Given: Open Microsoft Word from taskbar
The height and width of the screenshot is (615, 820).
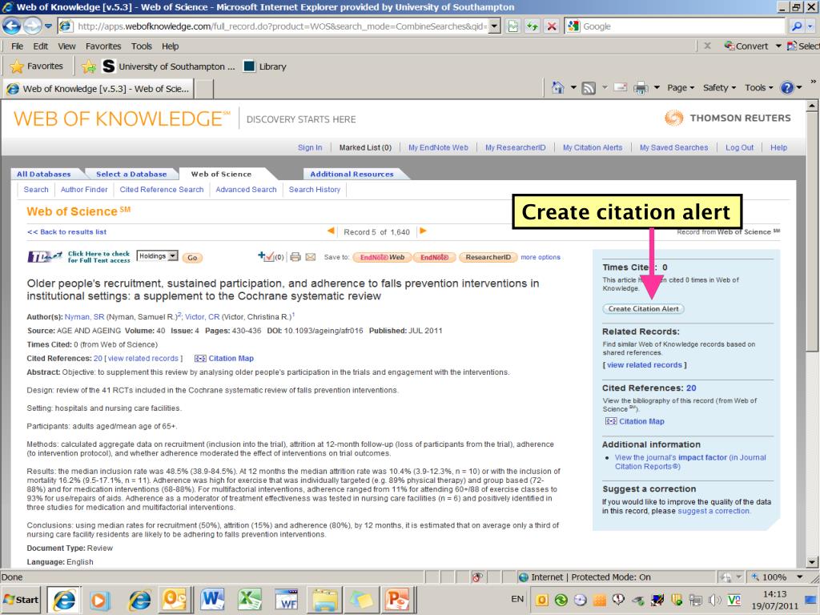Looking at the screenshot, I should 211,599.
